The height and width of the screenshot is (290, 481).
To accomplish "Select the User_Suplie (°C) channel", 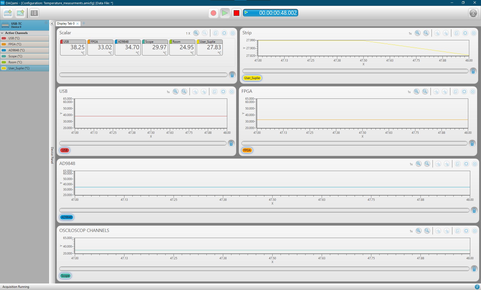I will coord(25,68).
